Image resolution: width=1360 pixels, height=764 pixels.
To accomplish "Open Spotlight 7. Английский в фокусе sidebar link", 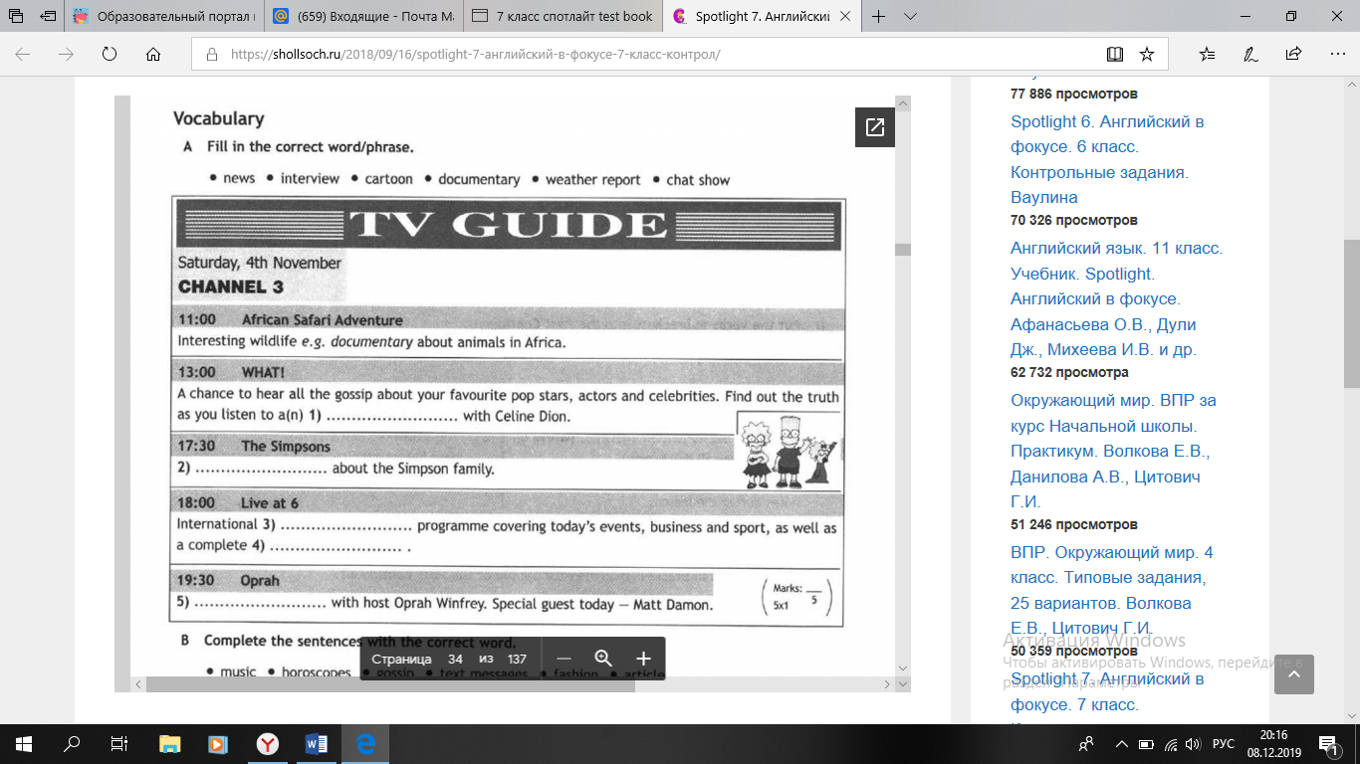I will click(1107, 691).
